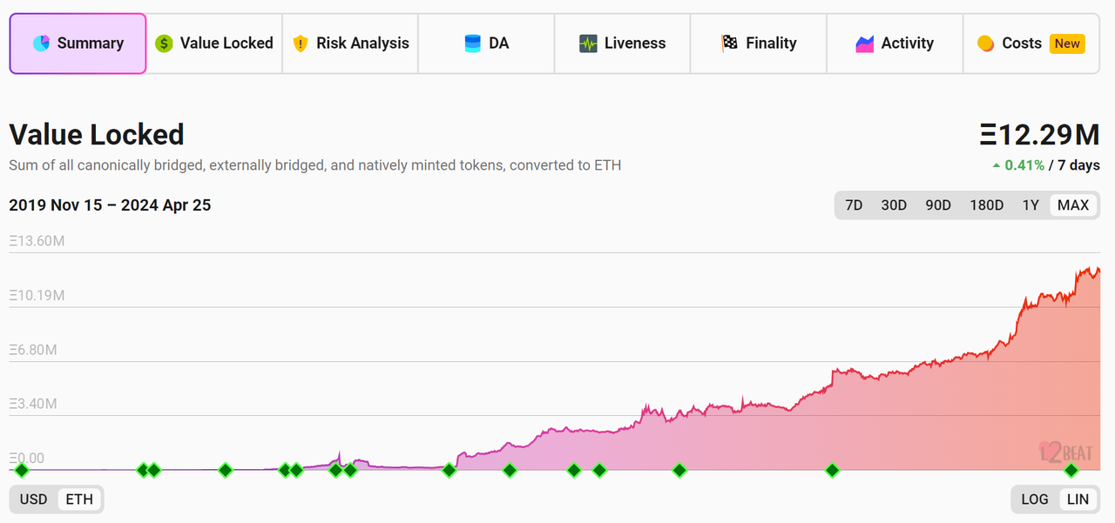Click the leftmost green milestone diamond
Viewport: 1115px width, 523px height.
(x=22, y=471)
